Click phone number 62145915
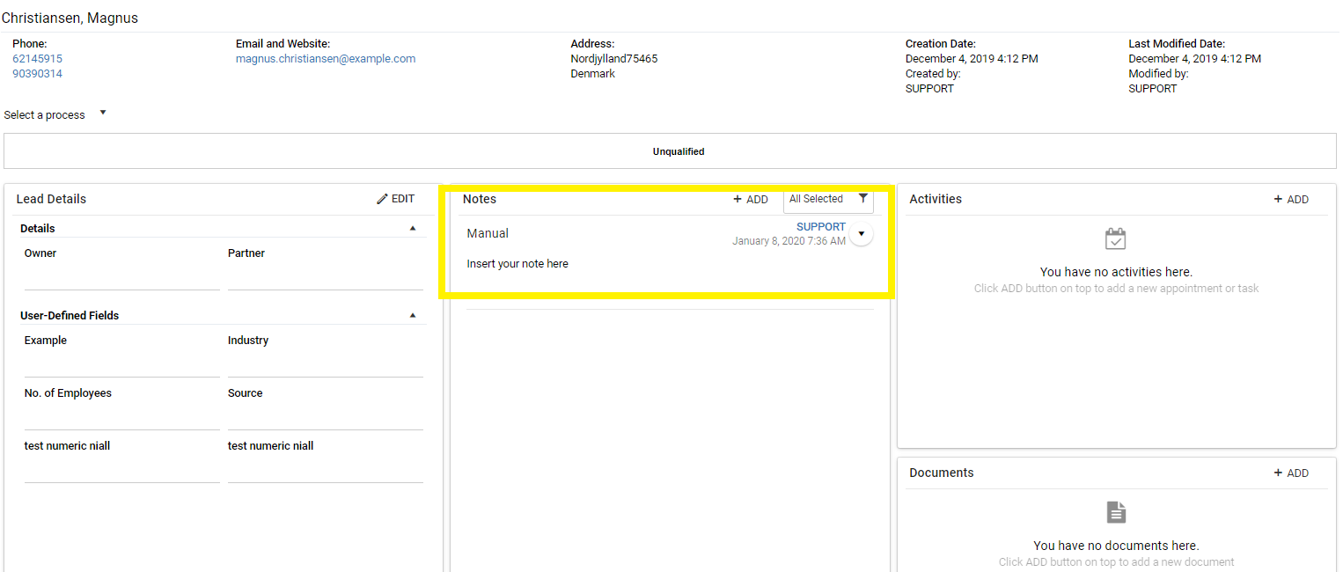1343x572 pixels. [x=37, y=59]
